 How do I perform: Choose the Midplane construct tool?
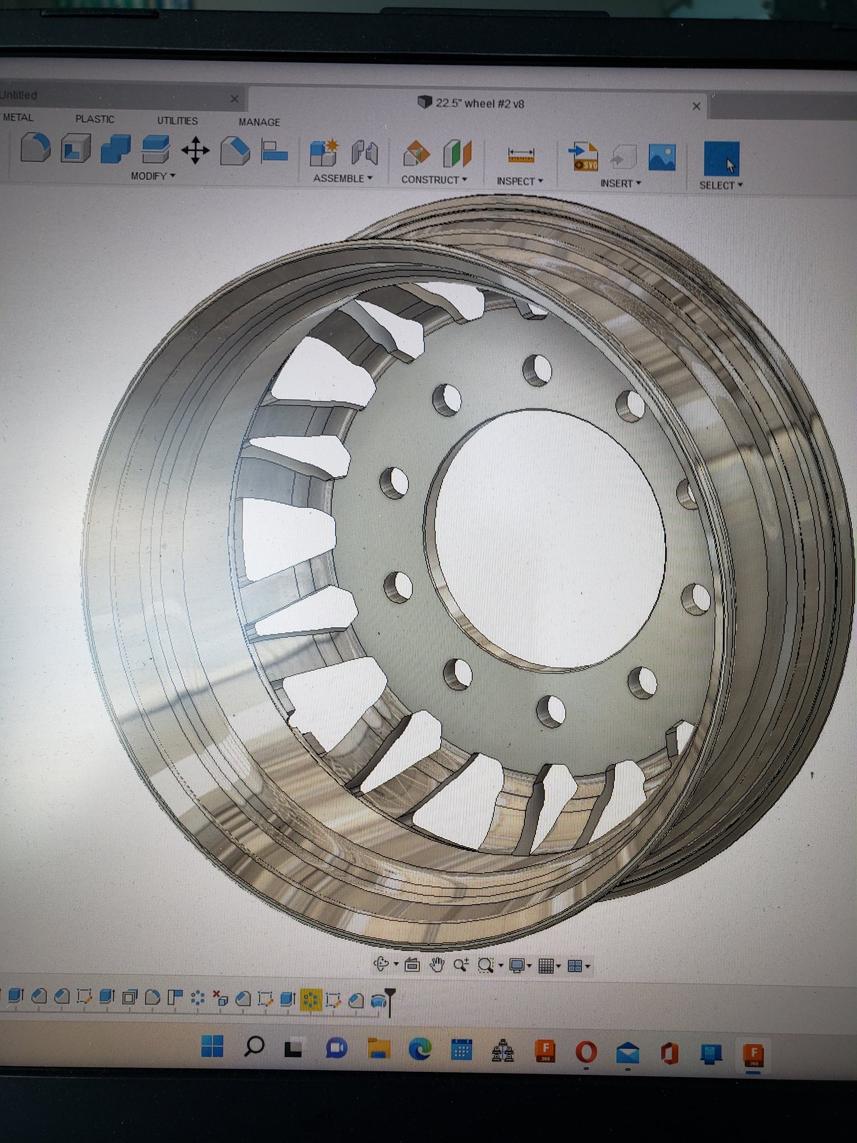(x=457, y=154)
